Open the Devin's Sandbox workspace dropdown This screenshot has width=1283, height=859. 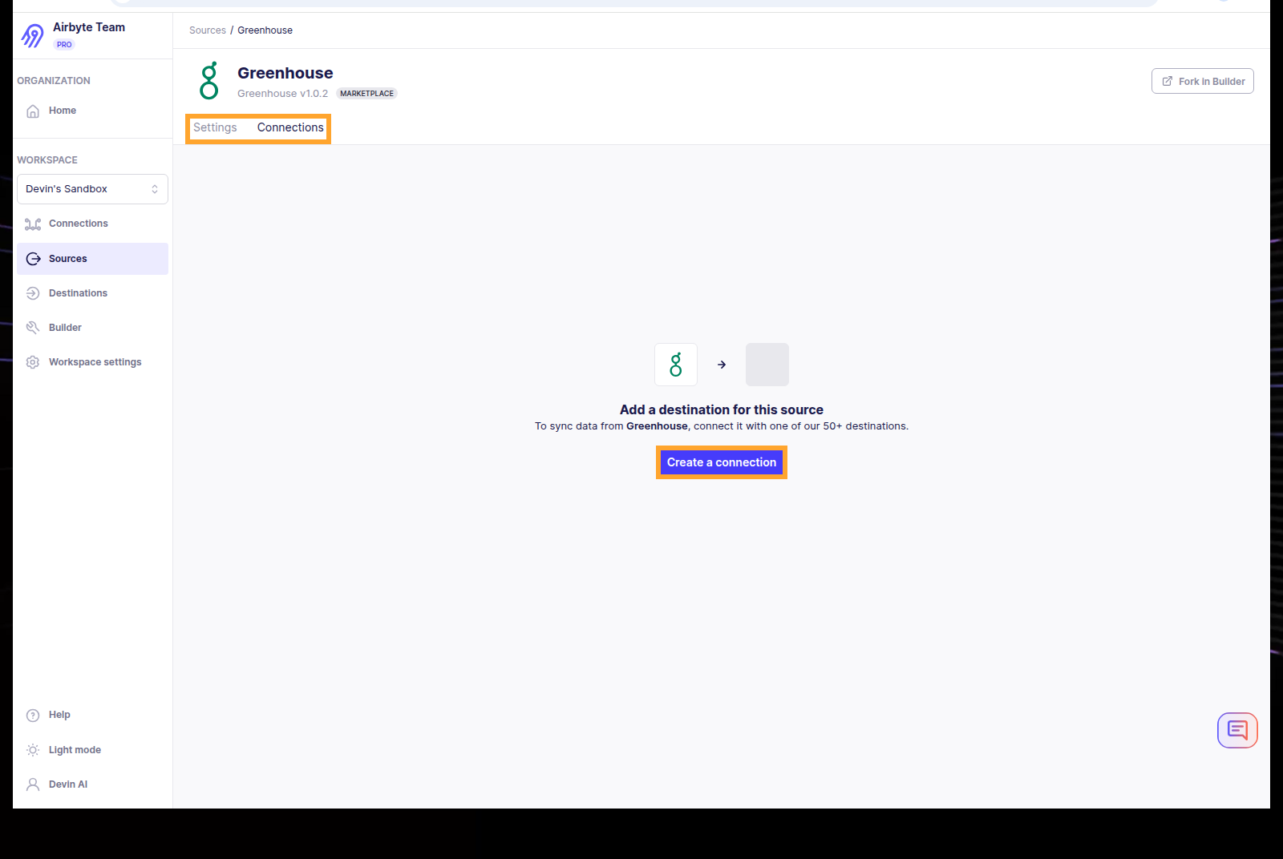point(92,189)
